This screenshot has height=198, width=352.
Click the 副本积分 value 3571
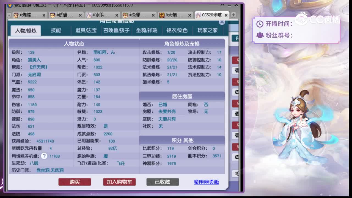[x=217, y=156]
